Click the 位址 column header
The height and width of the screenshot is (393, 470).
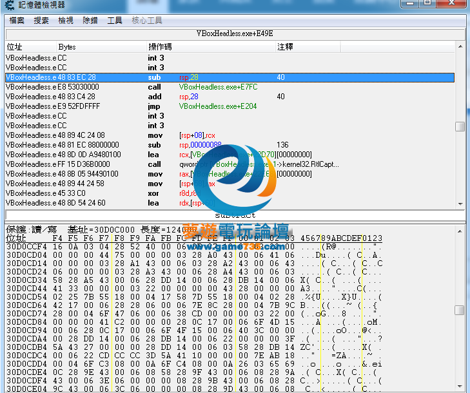pyautogui.click(x=14, y=47)
